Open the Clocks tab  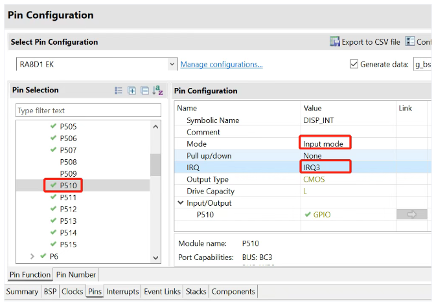[x=73, y=291]
